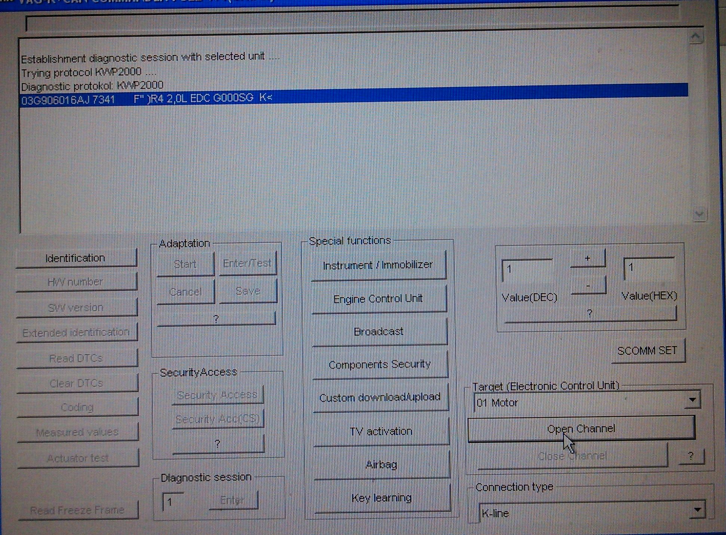This screenshot has height=535, width=726.
Task: Launch Key learning function
Action: [382, 498]
